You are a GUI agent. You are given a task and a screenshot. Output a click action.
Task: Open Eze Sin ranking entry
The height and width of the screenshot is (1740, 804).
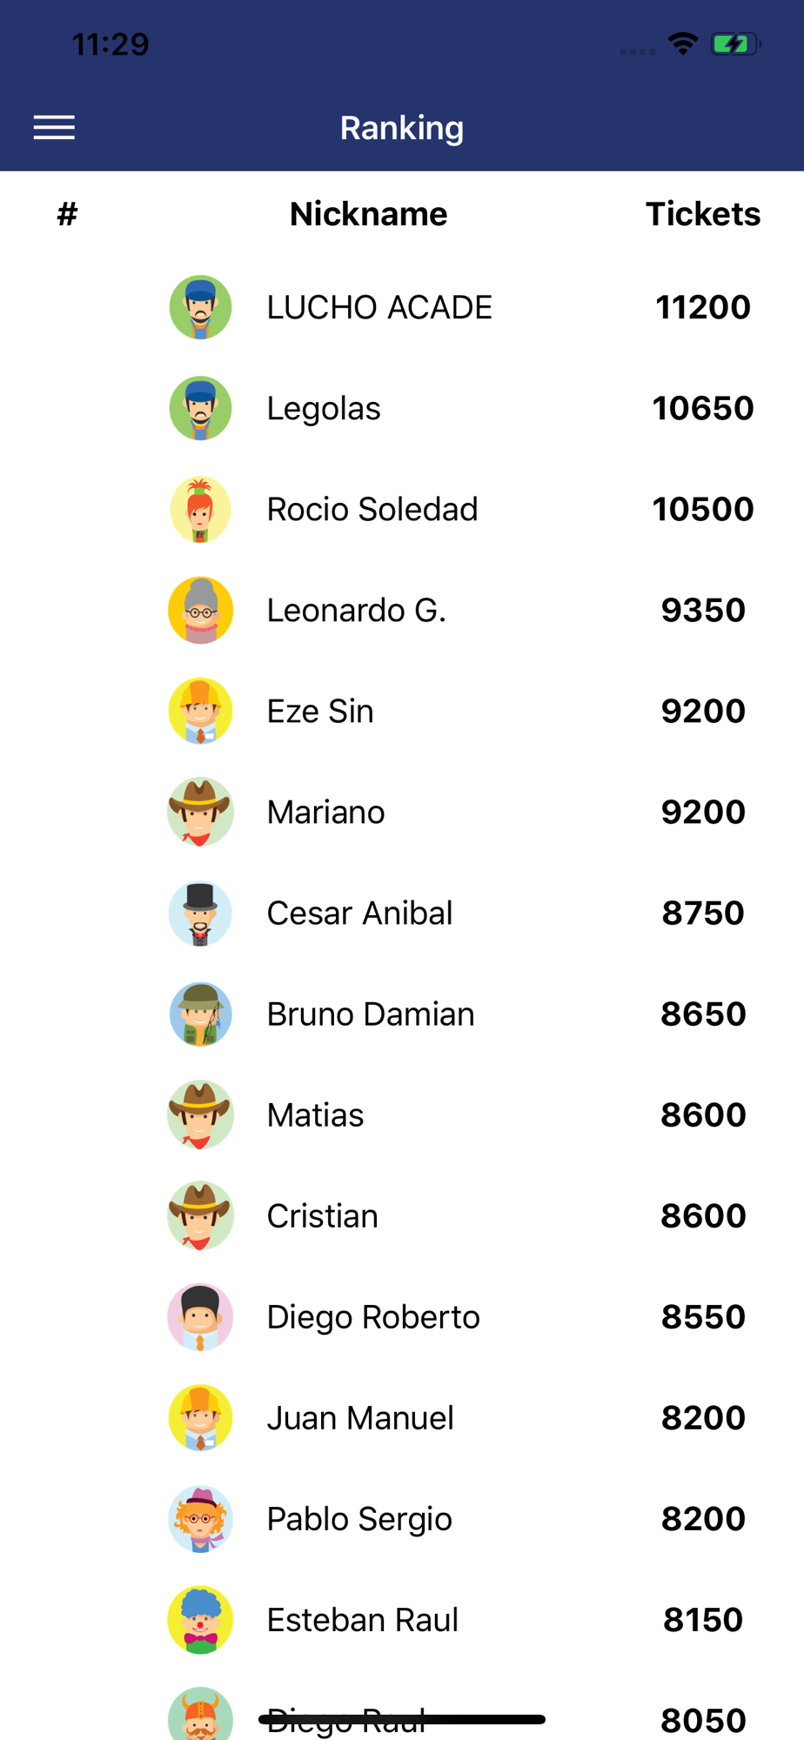pyautogui.click(x=402, y=711)
